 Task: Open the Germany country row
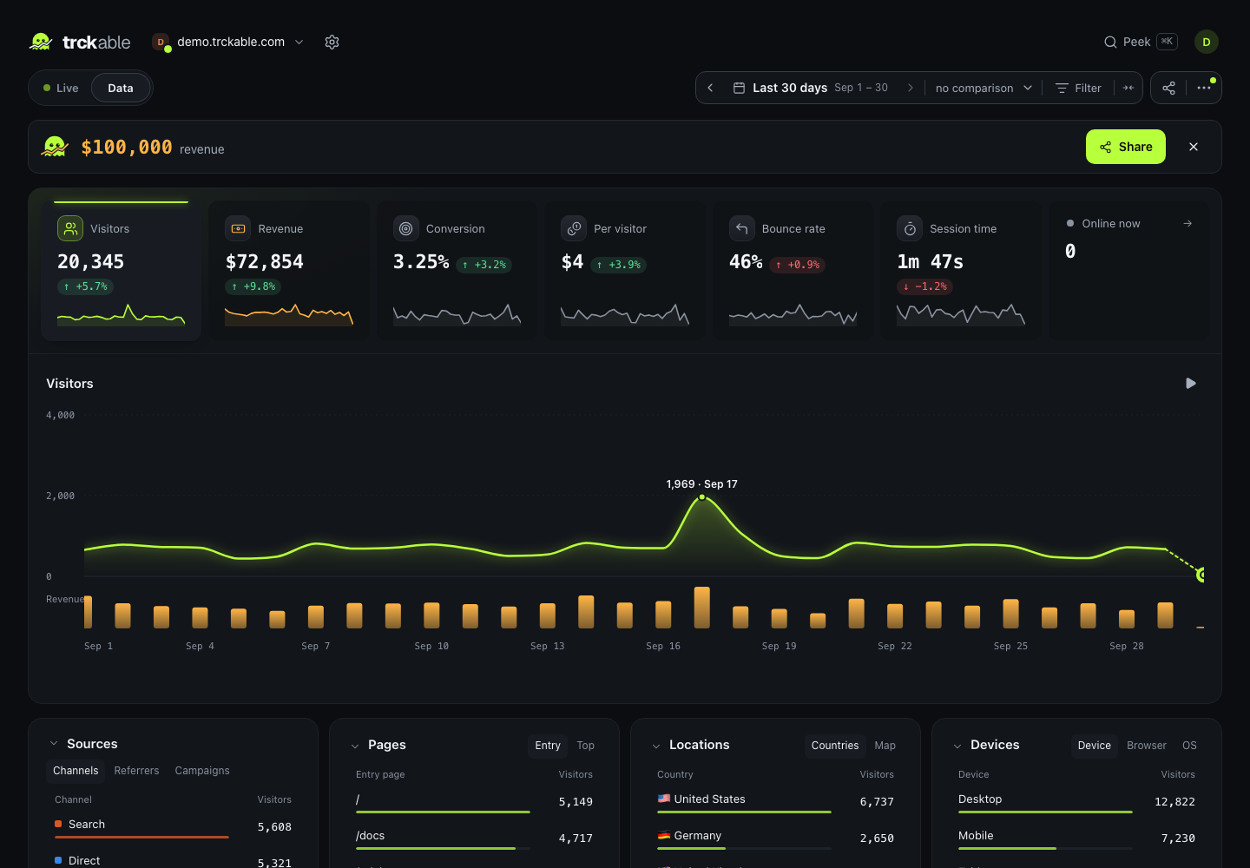click(x=775, y=838)
